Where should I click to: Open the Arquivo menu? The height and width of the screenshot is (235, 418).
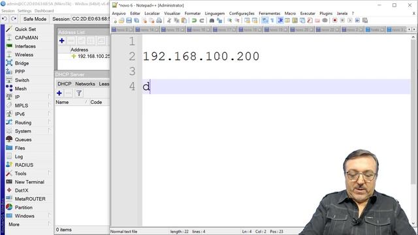click(119, 13)
